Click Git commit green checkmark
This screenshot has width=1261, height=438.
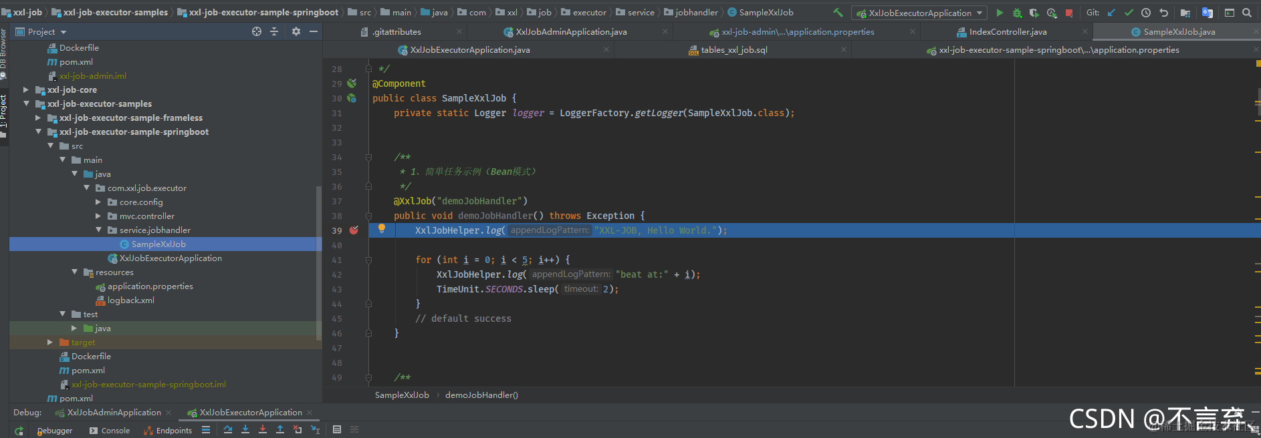tap(1129, 13)
